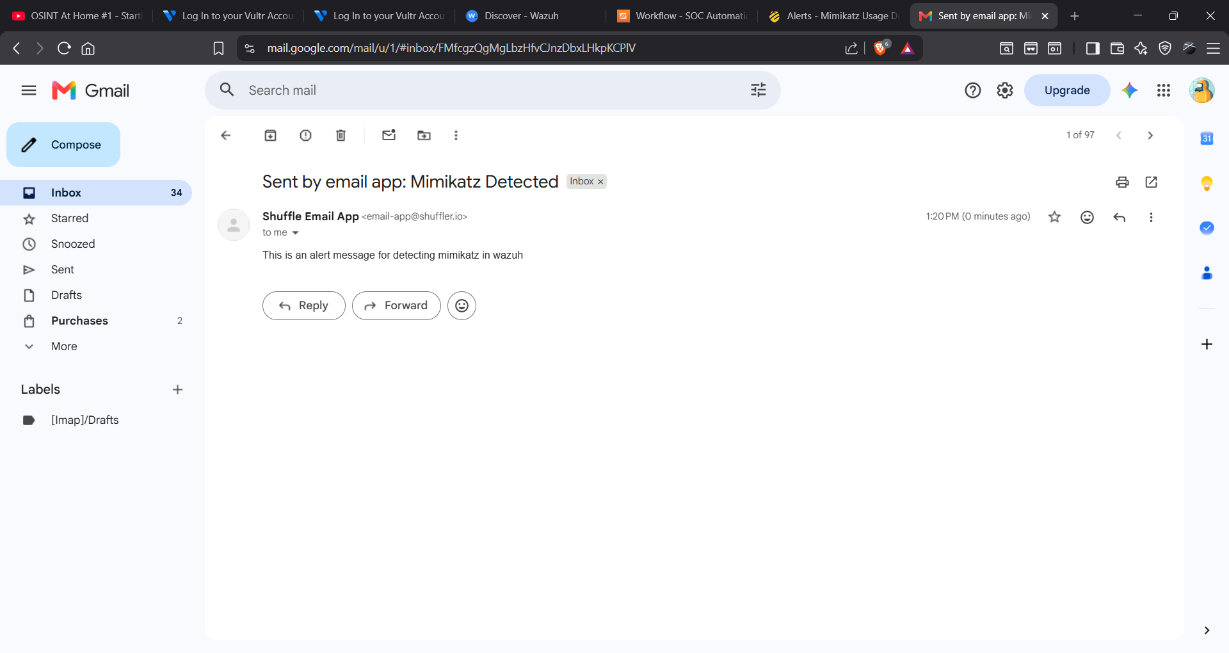Mark email as unread
The width and height of the screenshot is (1229, 653).
(389, 135)
